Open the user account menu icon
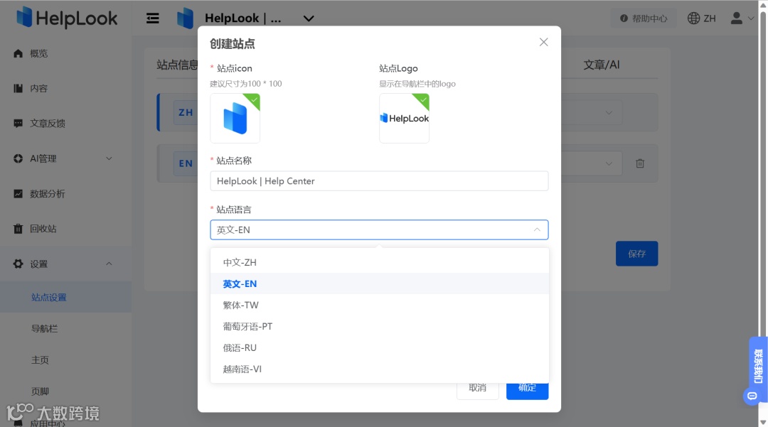Viewport: 768px width, 427px height. [x=735, y=18]
